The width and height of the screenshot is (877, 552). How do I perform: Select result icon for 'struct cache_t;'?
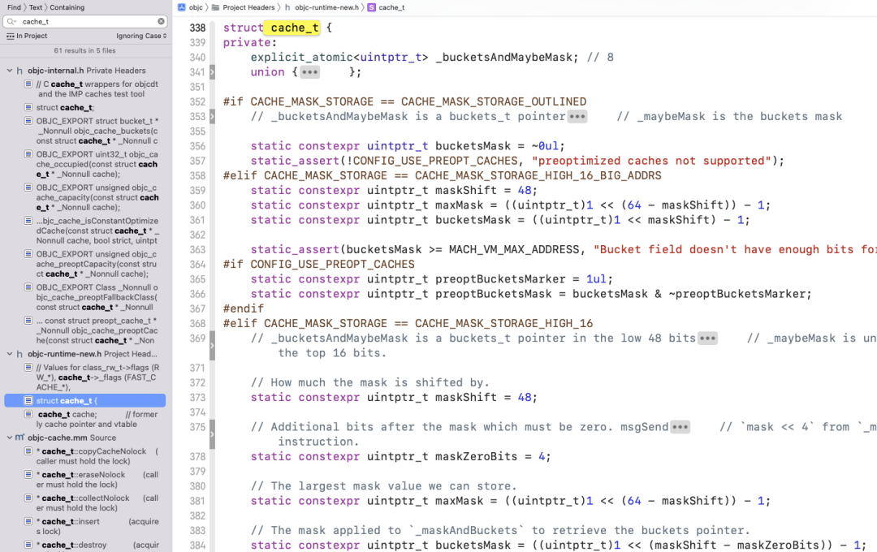click(x=28, y=107)
